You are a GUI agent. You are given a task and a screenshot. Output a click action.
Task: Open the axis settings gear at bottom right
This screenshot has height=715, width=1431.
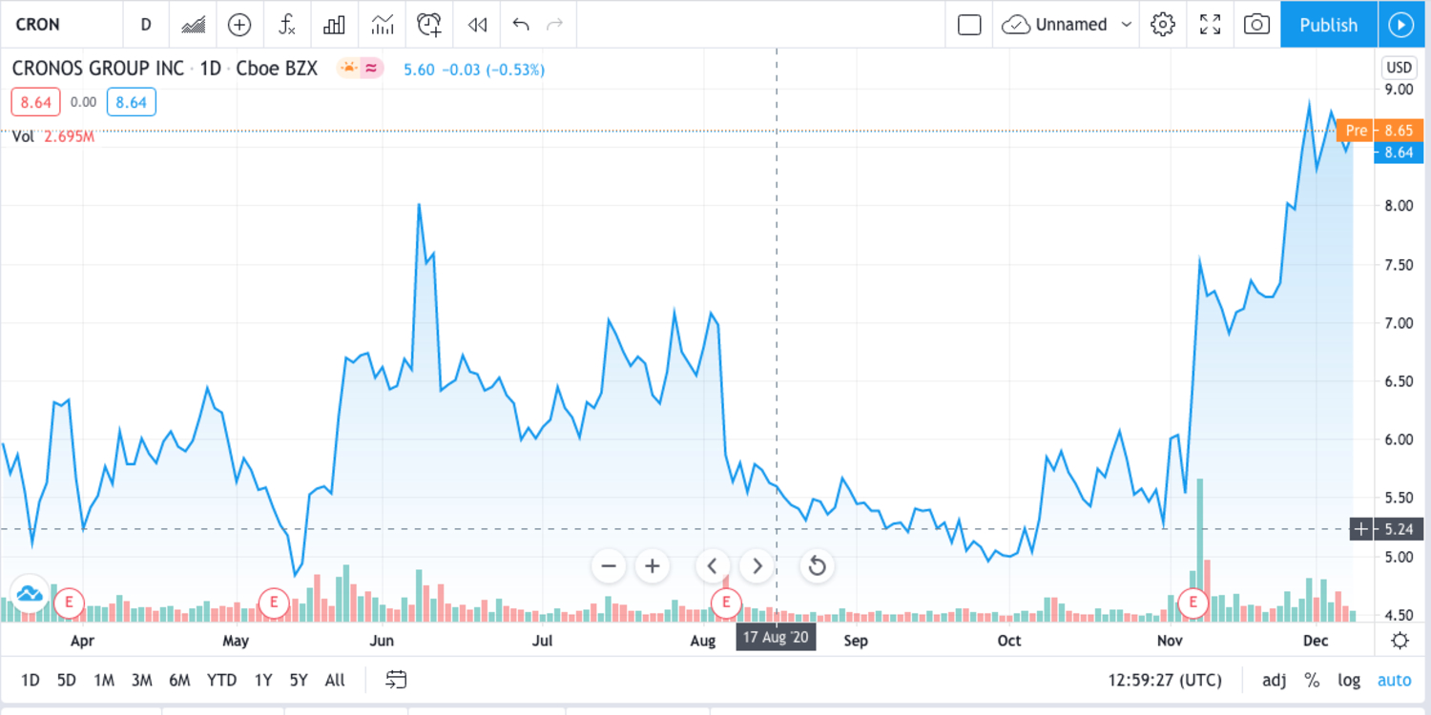coord(1400,641)
